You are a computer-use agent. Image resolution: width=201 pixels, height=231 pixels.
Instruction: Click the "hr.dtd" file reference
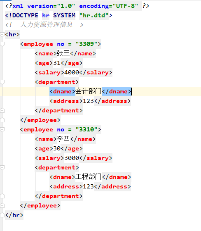tap(94, 15)
